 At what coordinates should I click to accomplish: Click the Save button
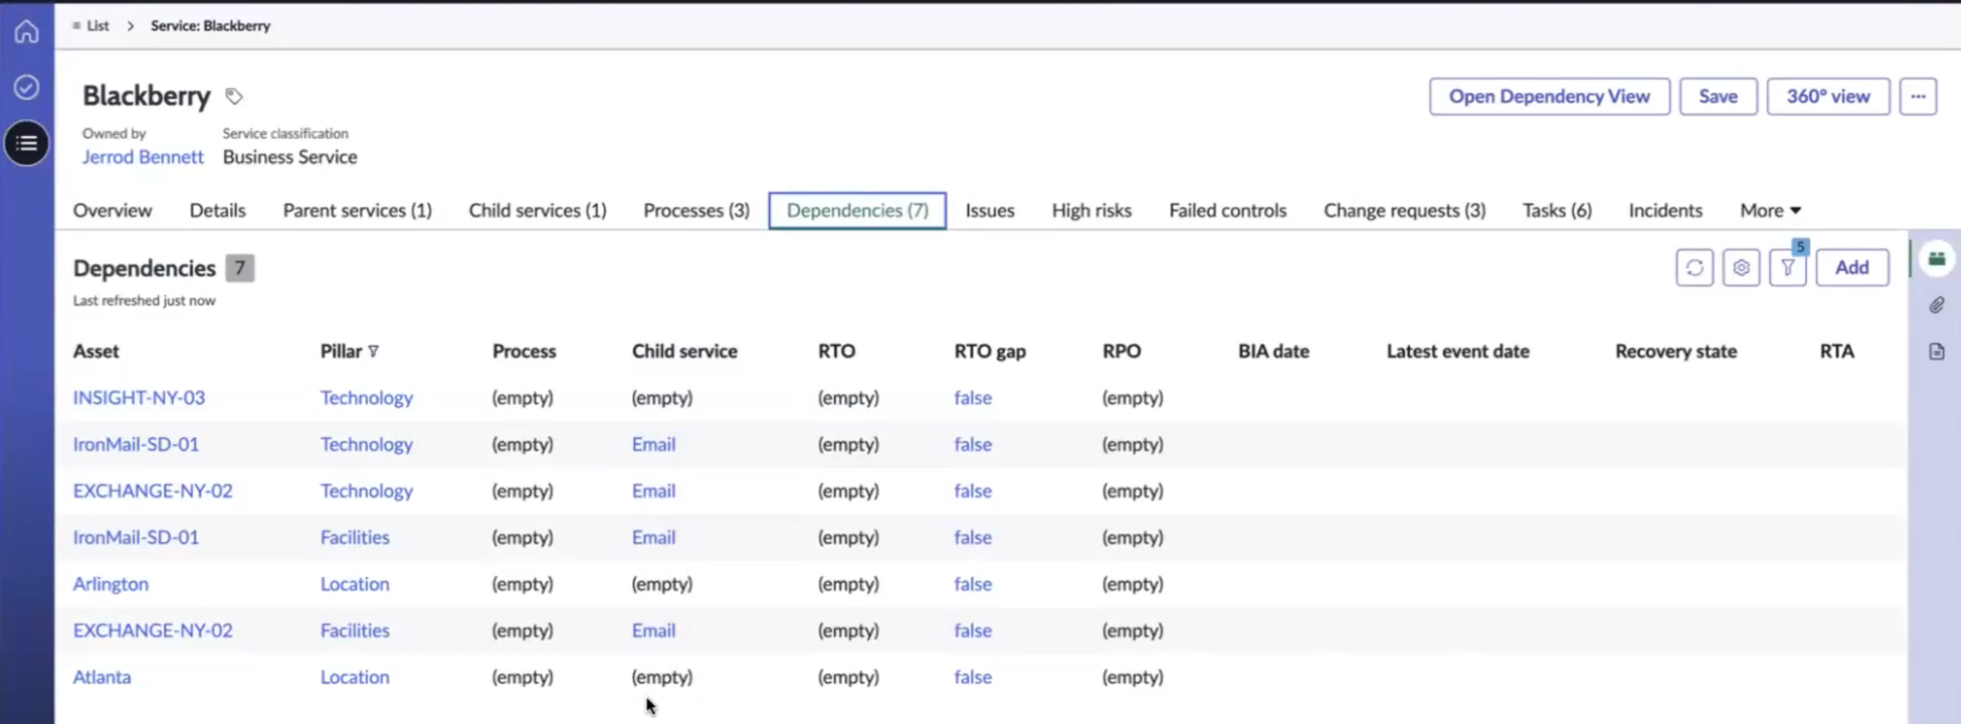pyautogui.click(x=1718, y=96)
